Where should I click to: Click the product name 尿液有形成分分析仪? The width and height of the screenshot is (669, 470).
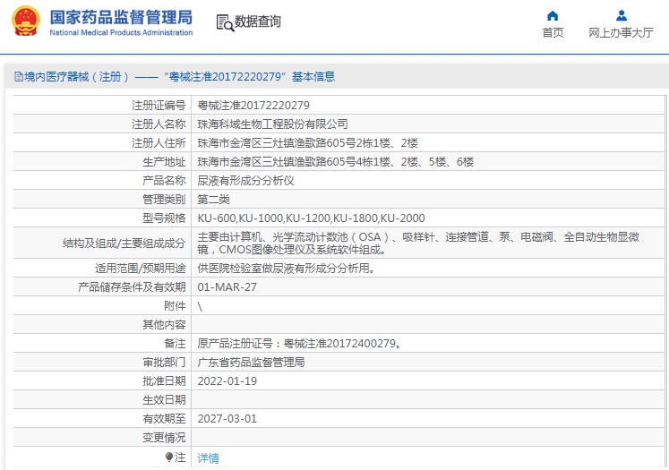pos(245,180)
